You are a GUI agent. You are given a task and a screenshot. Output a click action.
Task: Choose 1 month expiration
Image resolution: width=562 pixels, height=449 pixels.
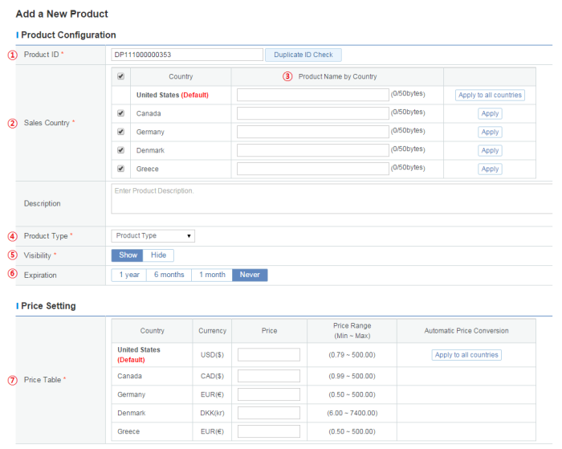(x=212, y=275)
